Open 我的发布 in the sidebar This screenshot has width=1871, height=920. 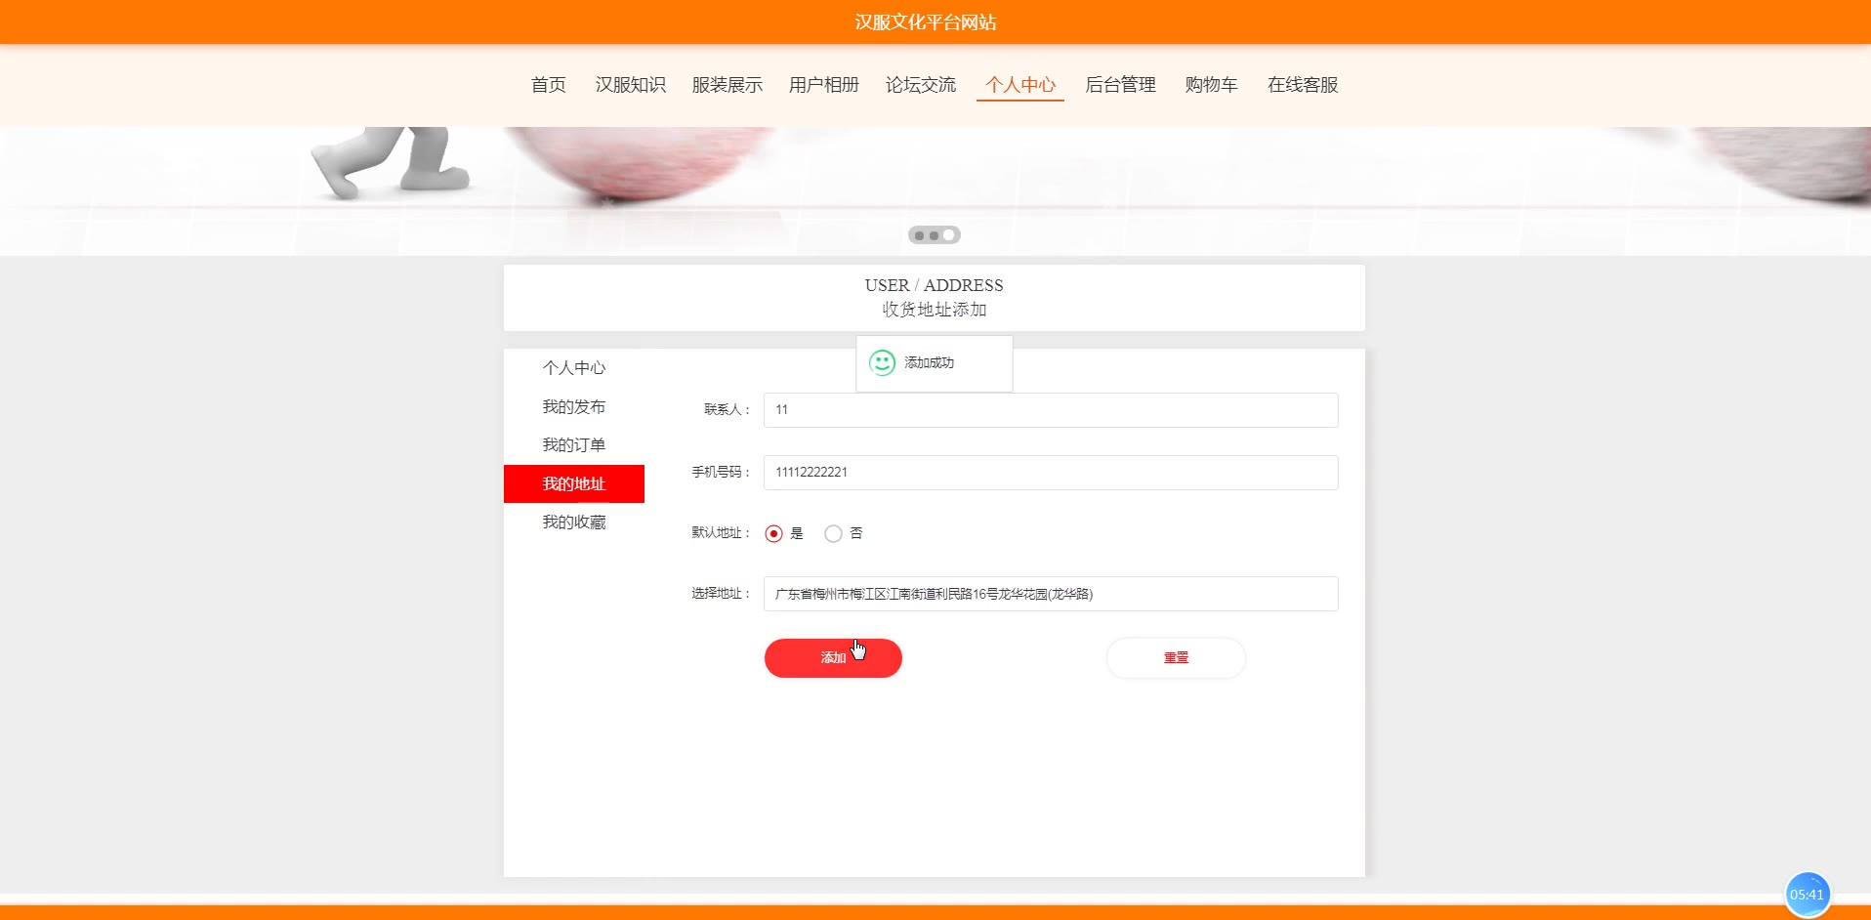click(574, 406)
